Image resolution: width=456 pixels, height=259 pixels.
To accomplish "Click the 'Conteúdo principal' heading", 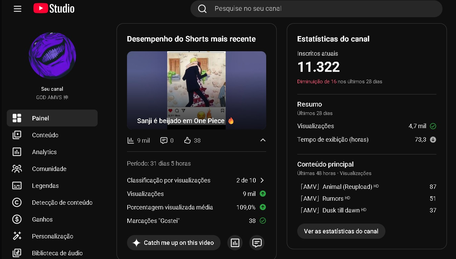I will pos(325,165).
